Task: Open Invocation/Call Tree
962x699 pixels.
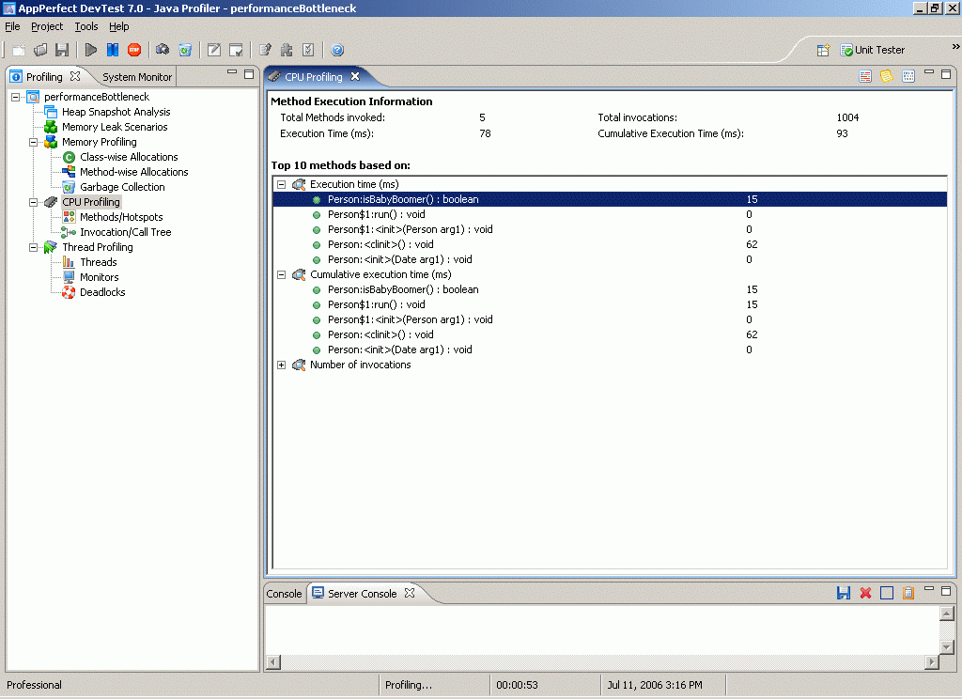Action: 125,233
